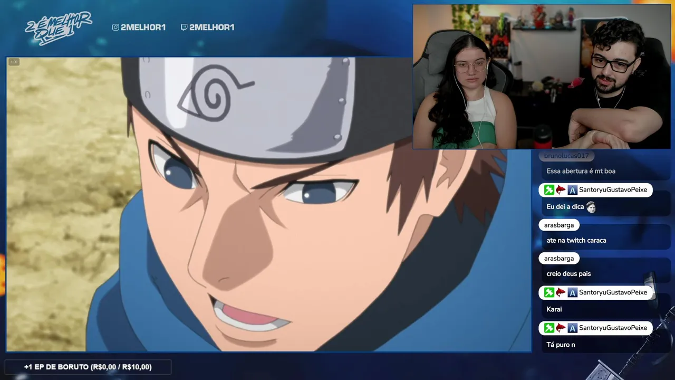Click the blue A badge above 'Karai'
The height and width of the screenshot is (380, 675).
572,292
